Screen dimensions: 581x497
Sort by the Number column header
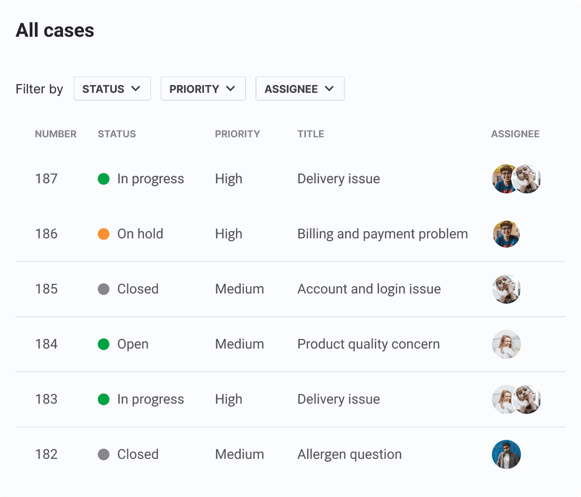(x=56, y=134)
